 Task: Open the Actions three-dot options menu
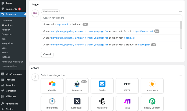pyautogui.click(x=180, y=75)
